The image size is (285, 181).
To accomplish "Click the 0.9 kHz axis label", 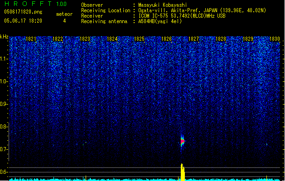I will click(x=4, y=104).
